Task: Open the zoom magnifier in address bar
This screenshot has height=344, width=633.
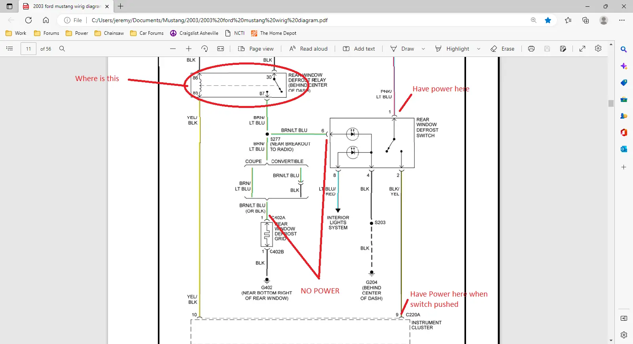Action: coord(534,20)
